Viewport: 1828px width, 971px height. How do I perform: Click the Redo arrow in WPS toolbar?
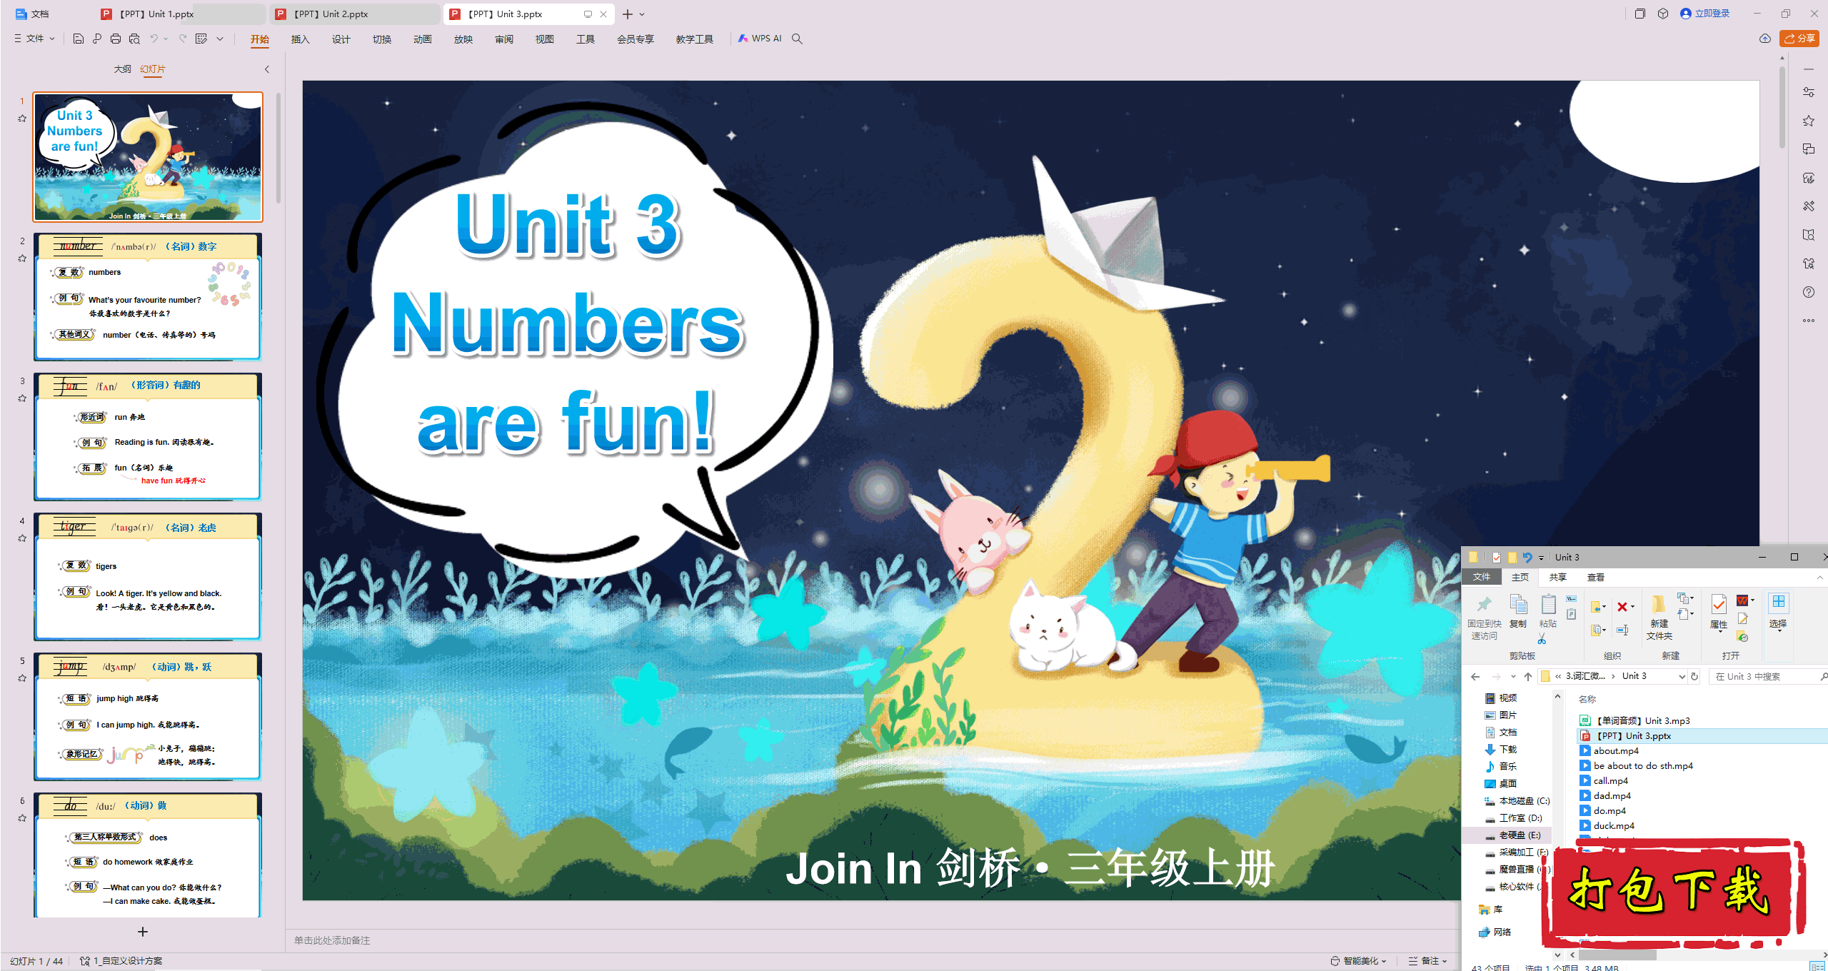coord(183,39)
